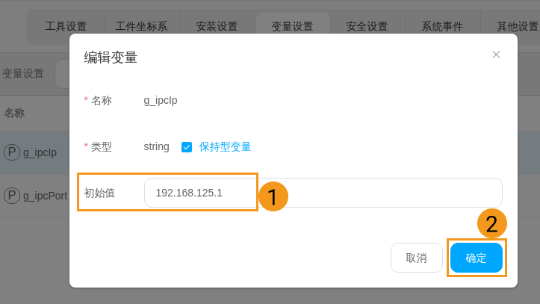Switch to the 工具设置 tab
The width and height of the screenshot is (540, 304).
point(66,27)
